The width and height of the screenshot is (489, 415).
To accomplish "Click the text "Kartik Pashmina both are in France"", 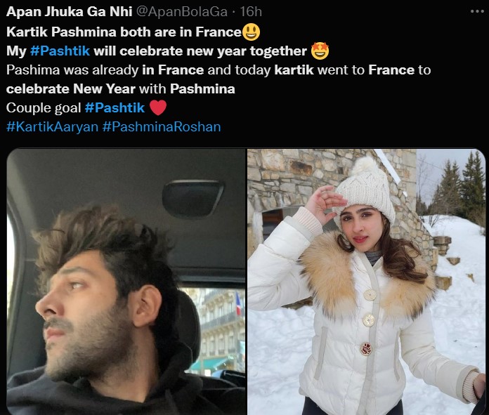I will 124,32.
